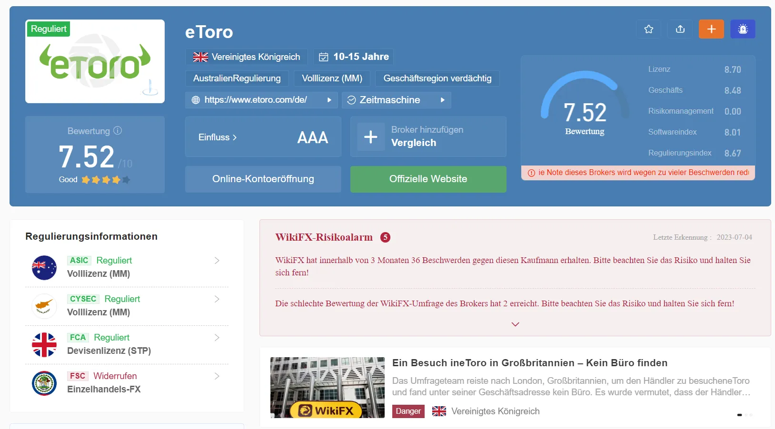
Task: Click the eToro broker logo
Action: coord(95,61)
